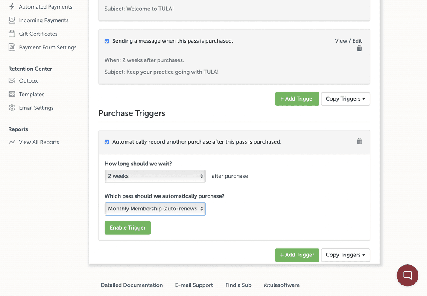The width and height of the screenshot is (427, 296).
Task: Expand the Copy Triggers dropdown under Purchase Triggers
Action: (x=345, y=255)
